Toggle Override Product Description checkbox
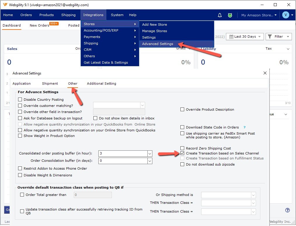Viewport: 296px width, 226px height. coord(182,109)
